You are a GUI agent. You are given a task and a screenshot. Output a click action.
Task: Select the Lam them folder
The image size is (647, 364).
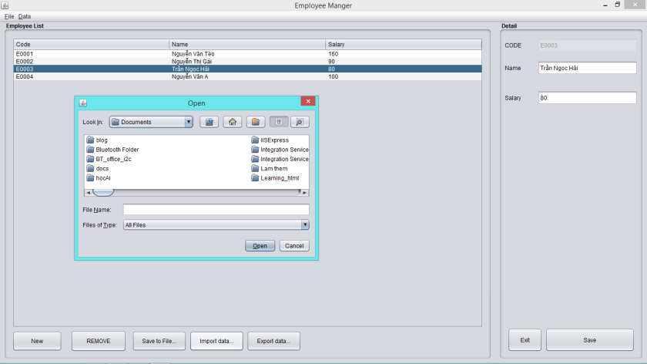270,169
